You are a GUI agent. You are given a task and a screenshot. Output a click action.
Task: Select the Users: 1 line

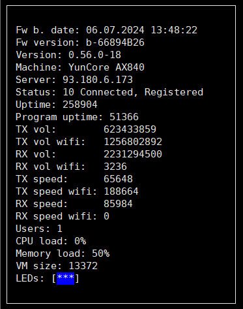39,229
